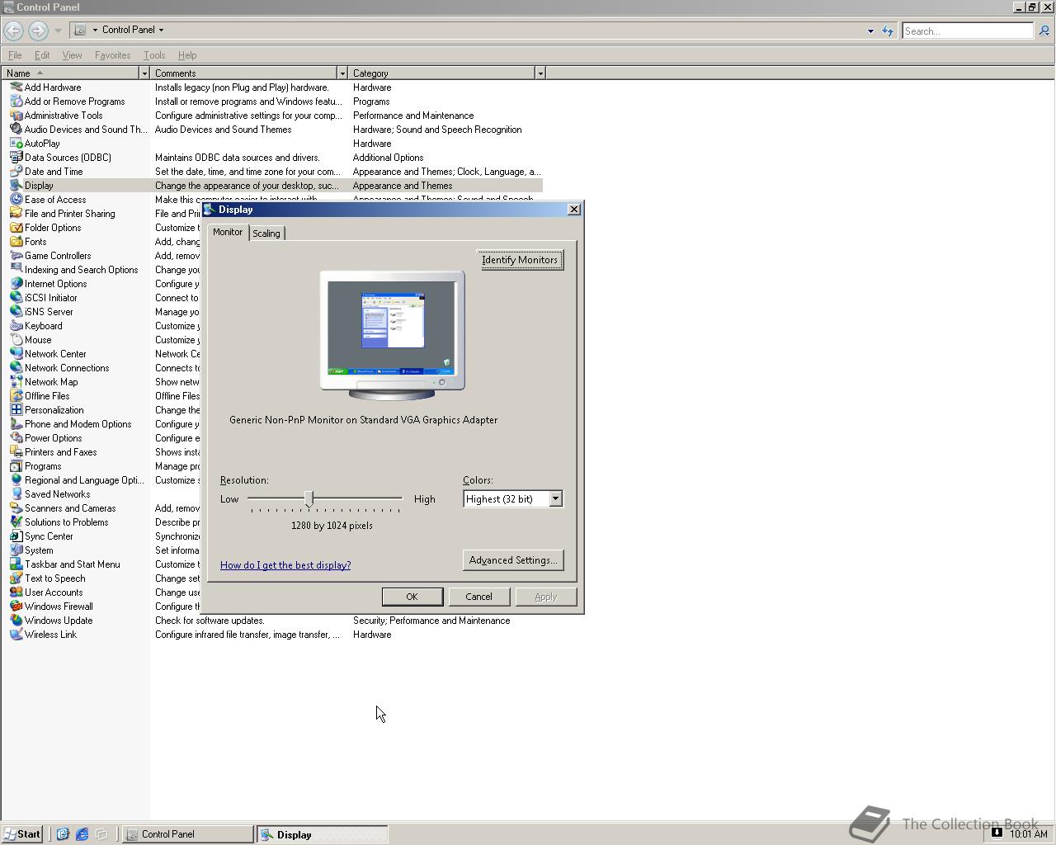Expand the Control Panel breadcrumb arrow

pos(161,30)
